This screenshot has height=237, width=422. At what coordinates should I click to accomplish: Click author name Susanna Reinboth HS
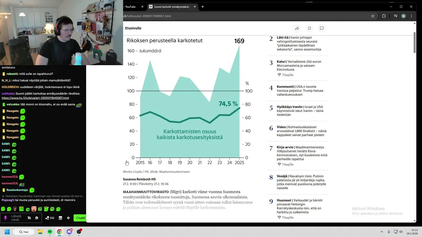[139, 179]
